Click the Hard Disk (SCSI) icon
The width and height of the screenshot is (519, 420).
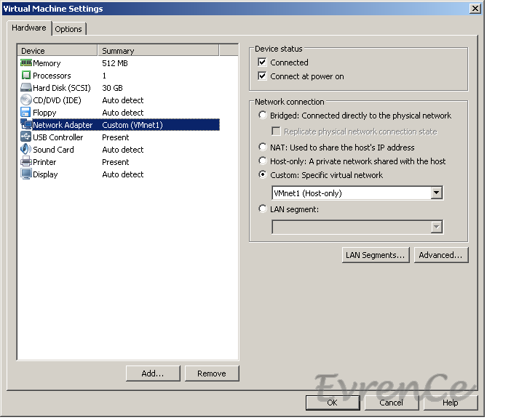point(25,88)
